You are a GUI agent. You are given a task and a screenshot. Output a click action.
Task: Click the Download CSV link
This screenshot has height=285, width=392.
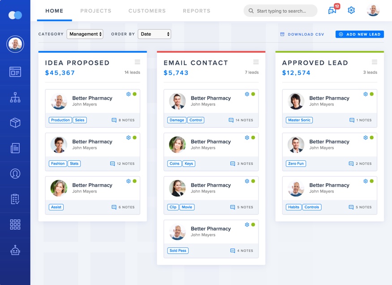(302, 34)
